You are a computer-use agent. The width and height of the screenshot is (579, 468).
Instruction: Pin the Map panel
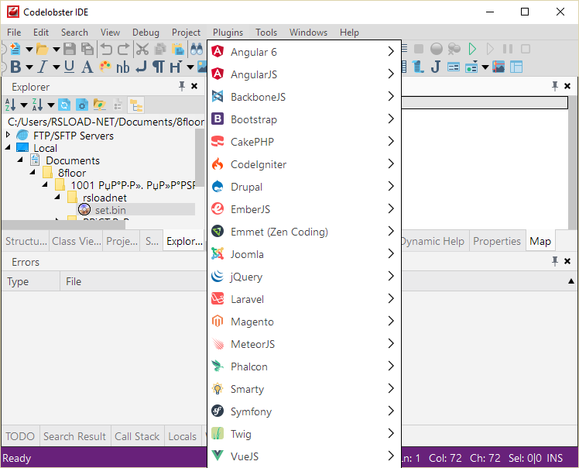555,86
